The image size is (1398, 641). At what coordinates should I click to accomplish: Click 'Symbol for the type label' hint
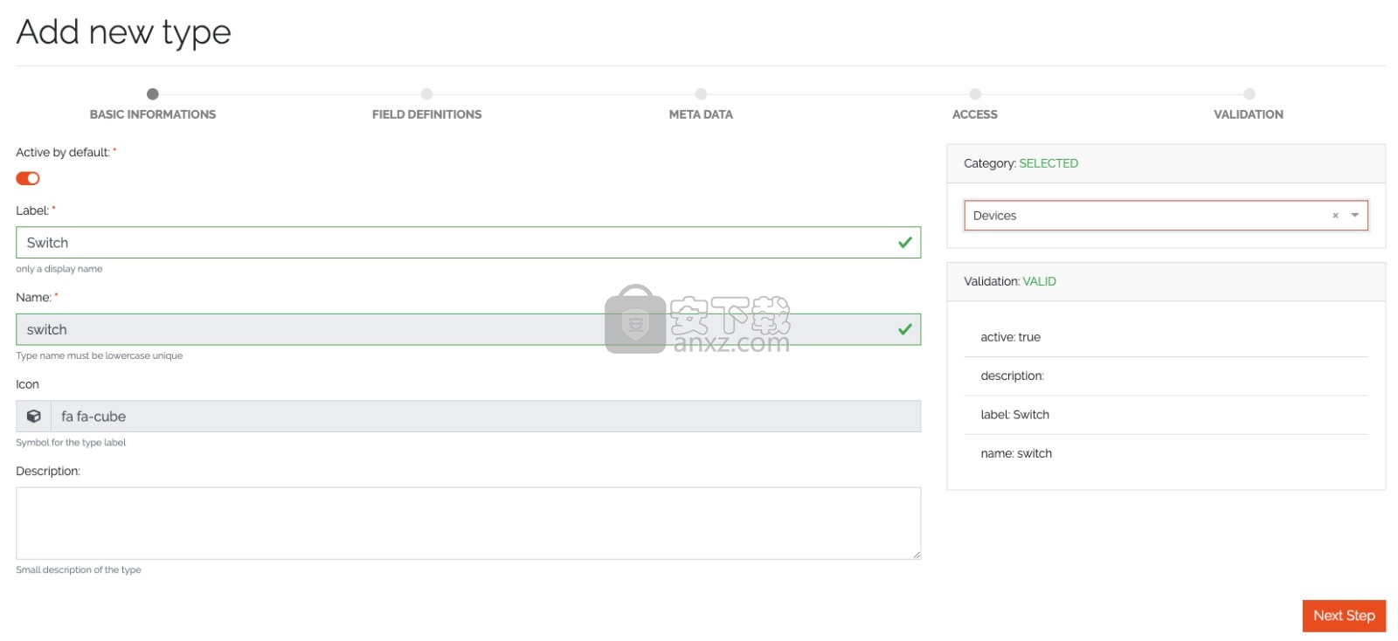point(71,443)
